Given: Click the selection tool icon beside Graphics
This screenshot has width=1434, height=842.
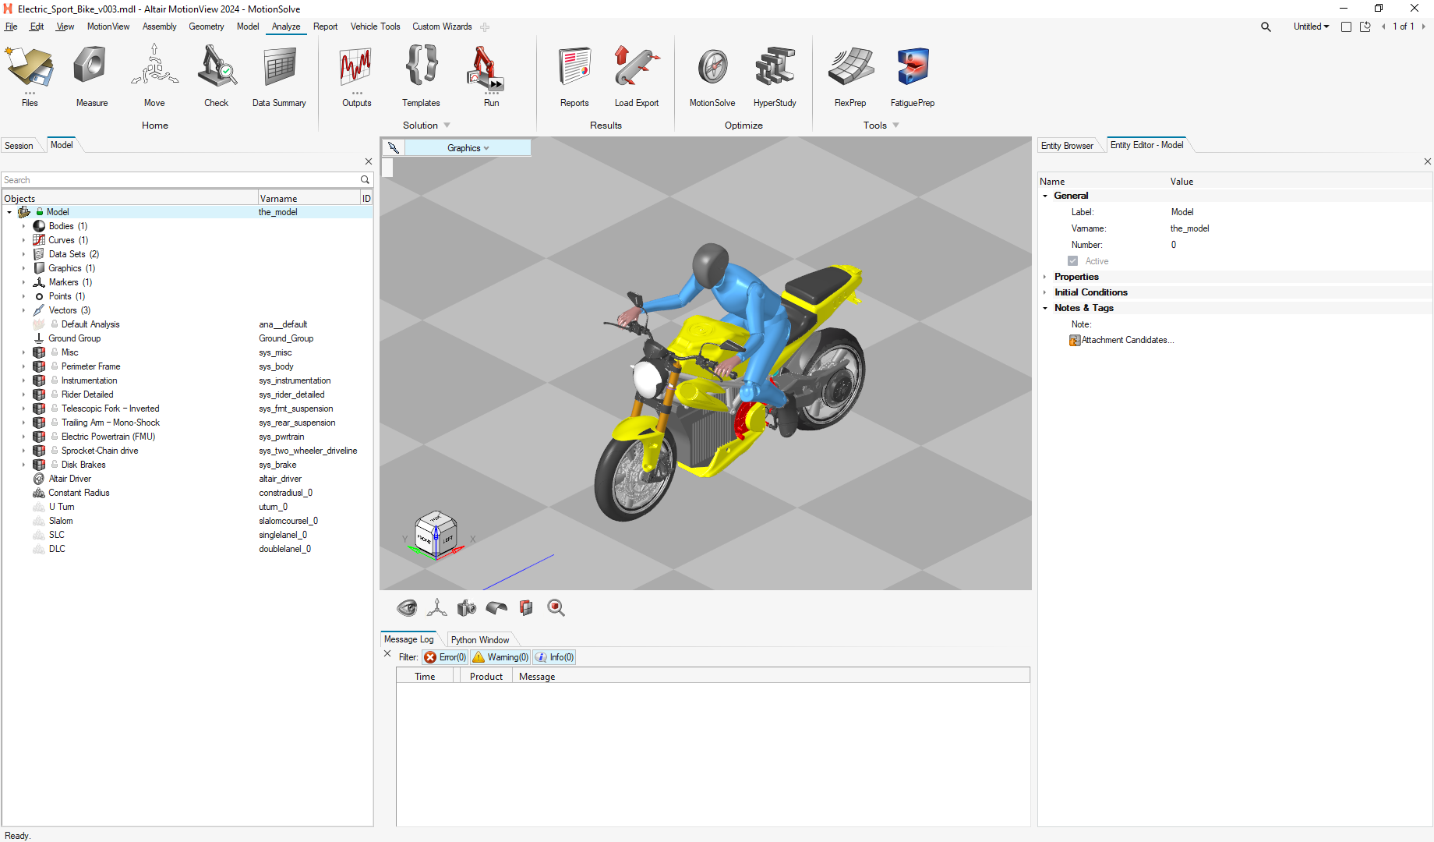Looking at the screenshot, I should [394, 148].
